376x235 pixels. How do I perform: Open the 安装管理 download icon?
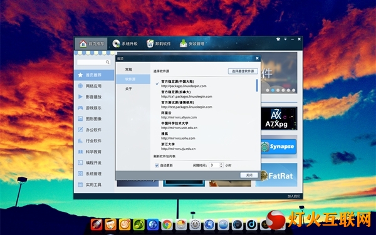[x=184, y=43]
